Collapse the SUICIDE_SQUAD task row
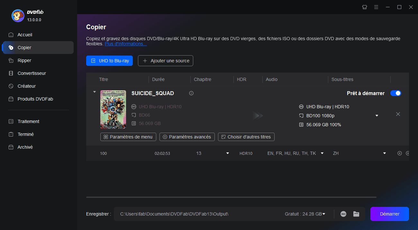418x230 pixels. 95,92
